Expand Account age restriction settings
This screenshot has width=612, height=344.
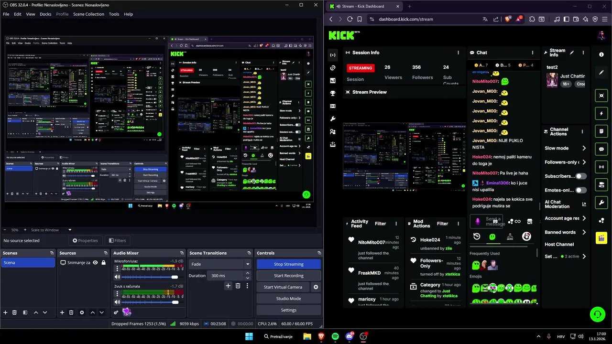click(x=584, y=218)
